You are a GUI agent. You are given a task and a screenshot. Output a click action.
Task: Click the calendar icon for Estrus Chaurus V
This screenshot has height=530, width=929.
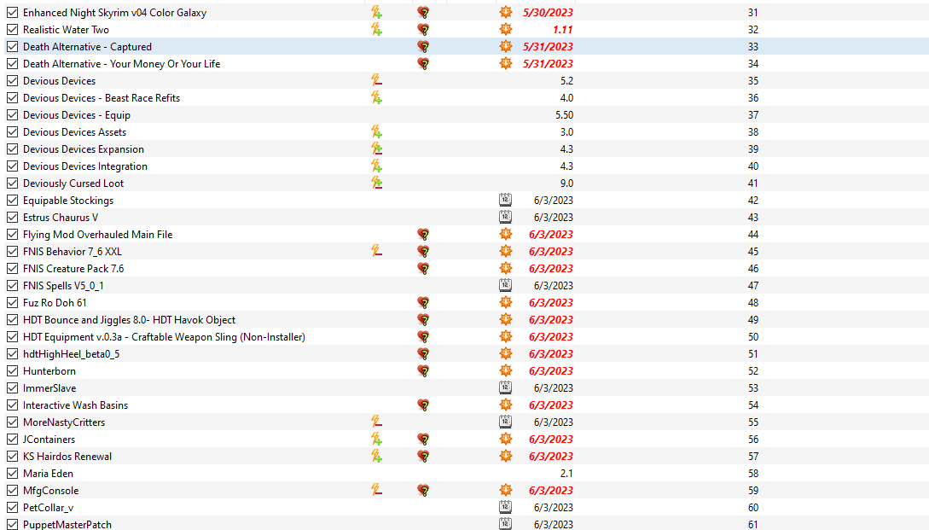click(x=505, y=217)
